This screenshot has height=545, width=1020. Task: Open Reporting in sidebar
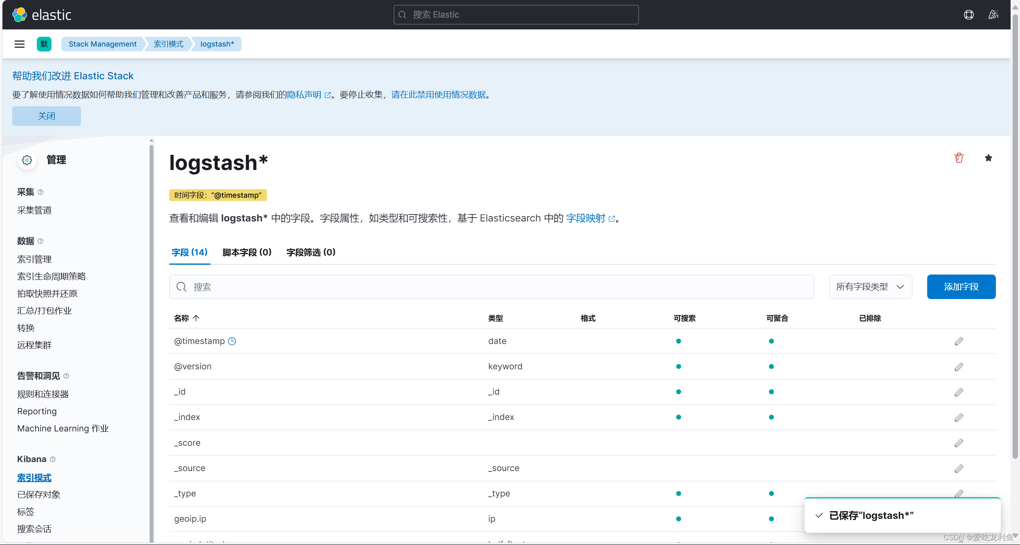[37, 411]
